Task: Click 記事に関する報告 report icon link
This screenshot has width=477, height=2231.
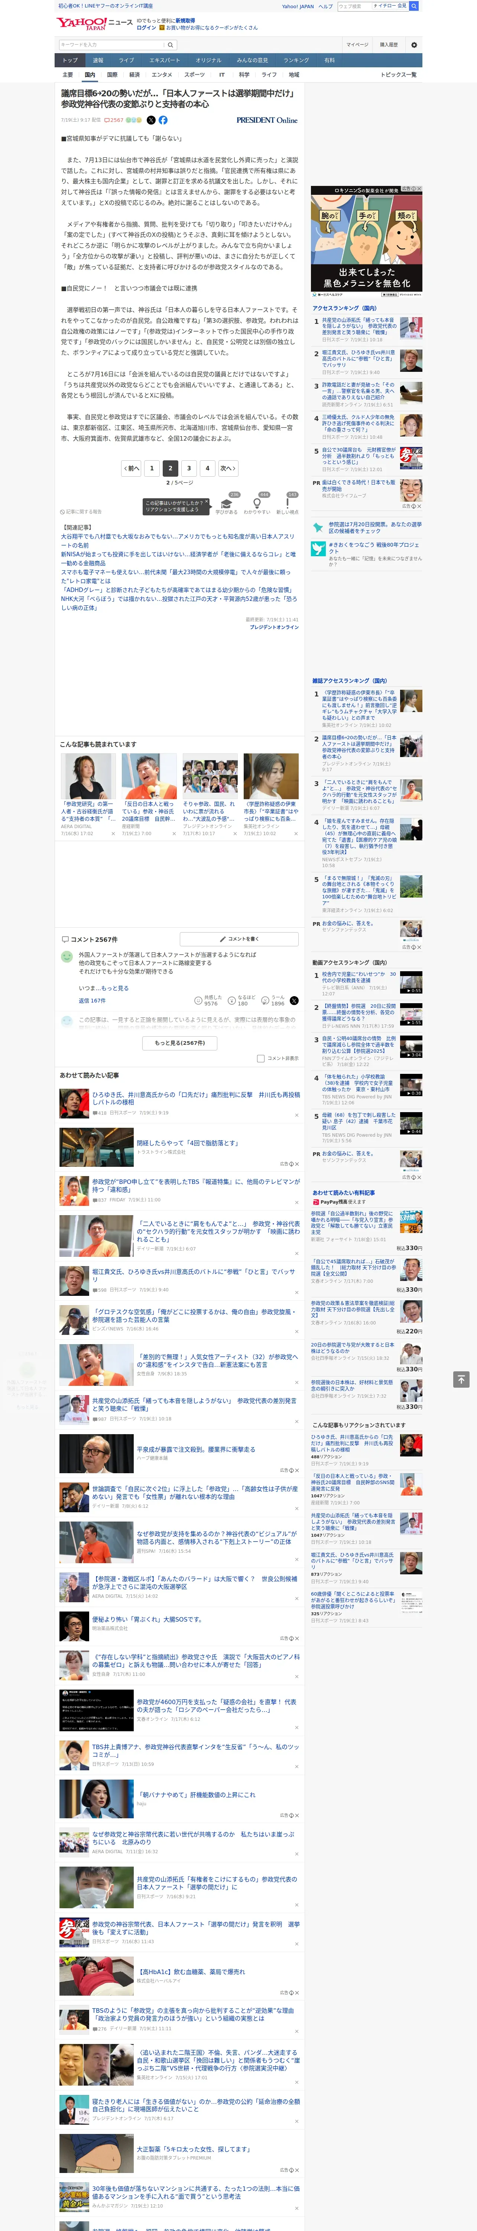Action: tap(81, 512)
